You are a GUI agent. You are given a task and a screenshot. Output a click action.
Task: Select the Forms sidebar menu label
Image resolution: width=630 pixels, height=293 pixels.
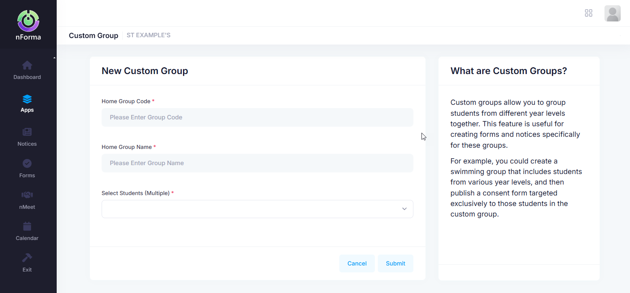pyautogui.click(x=27, y=175)
